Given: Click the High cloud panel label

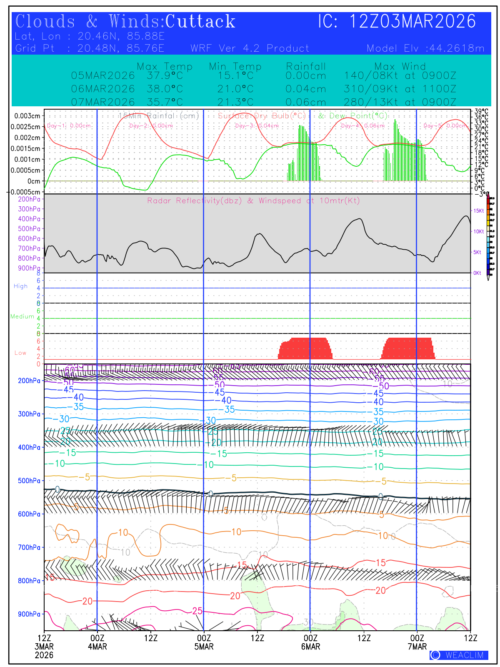Looking at the screenshot, I should point(20,286).
